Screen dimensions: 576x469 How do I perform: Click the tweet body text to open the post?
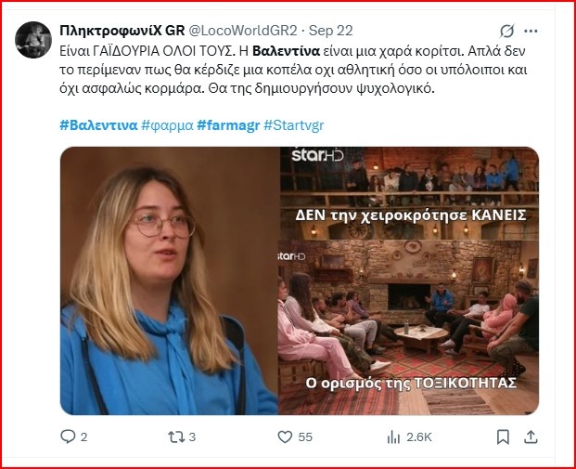click(x=293, y=70)
